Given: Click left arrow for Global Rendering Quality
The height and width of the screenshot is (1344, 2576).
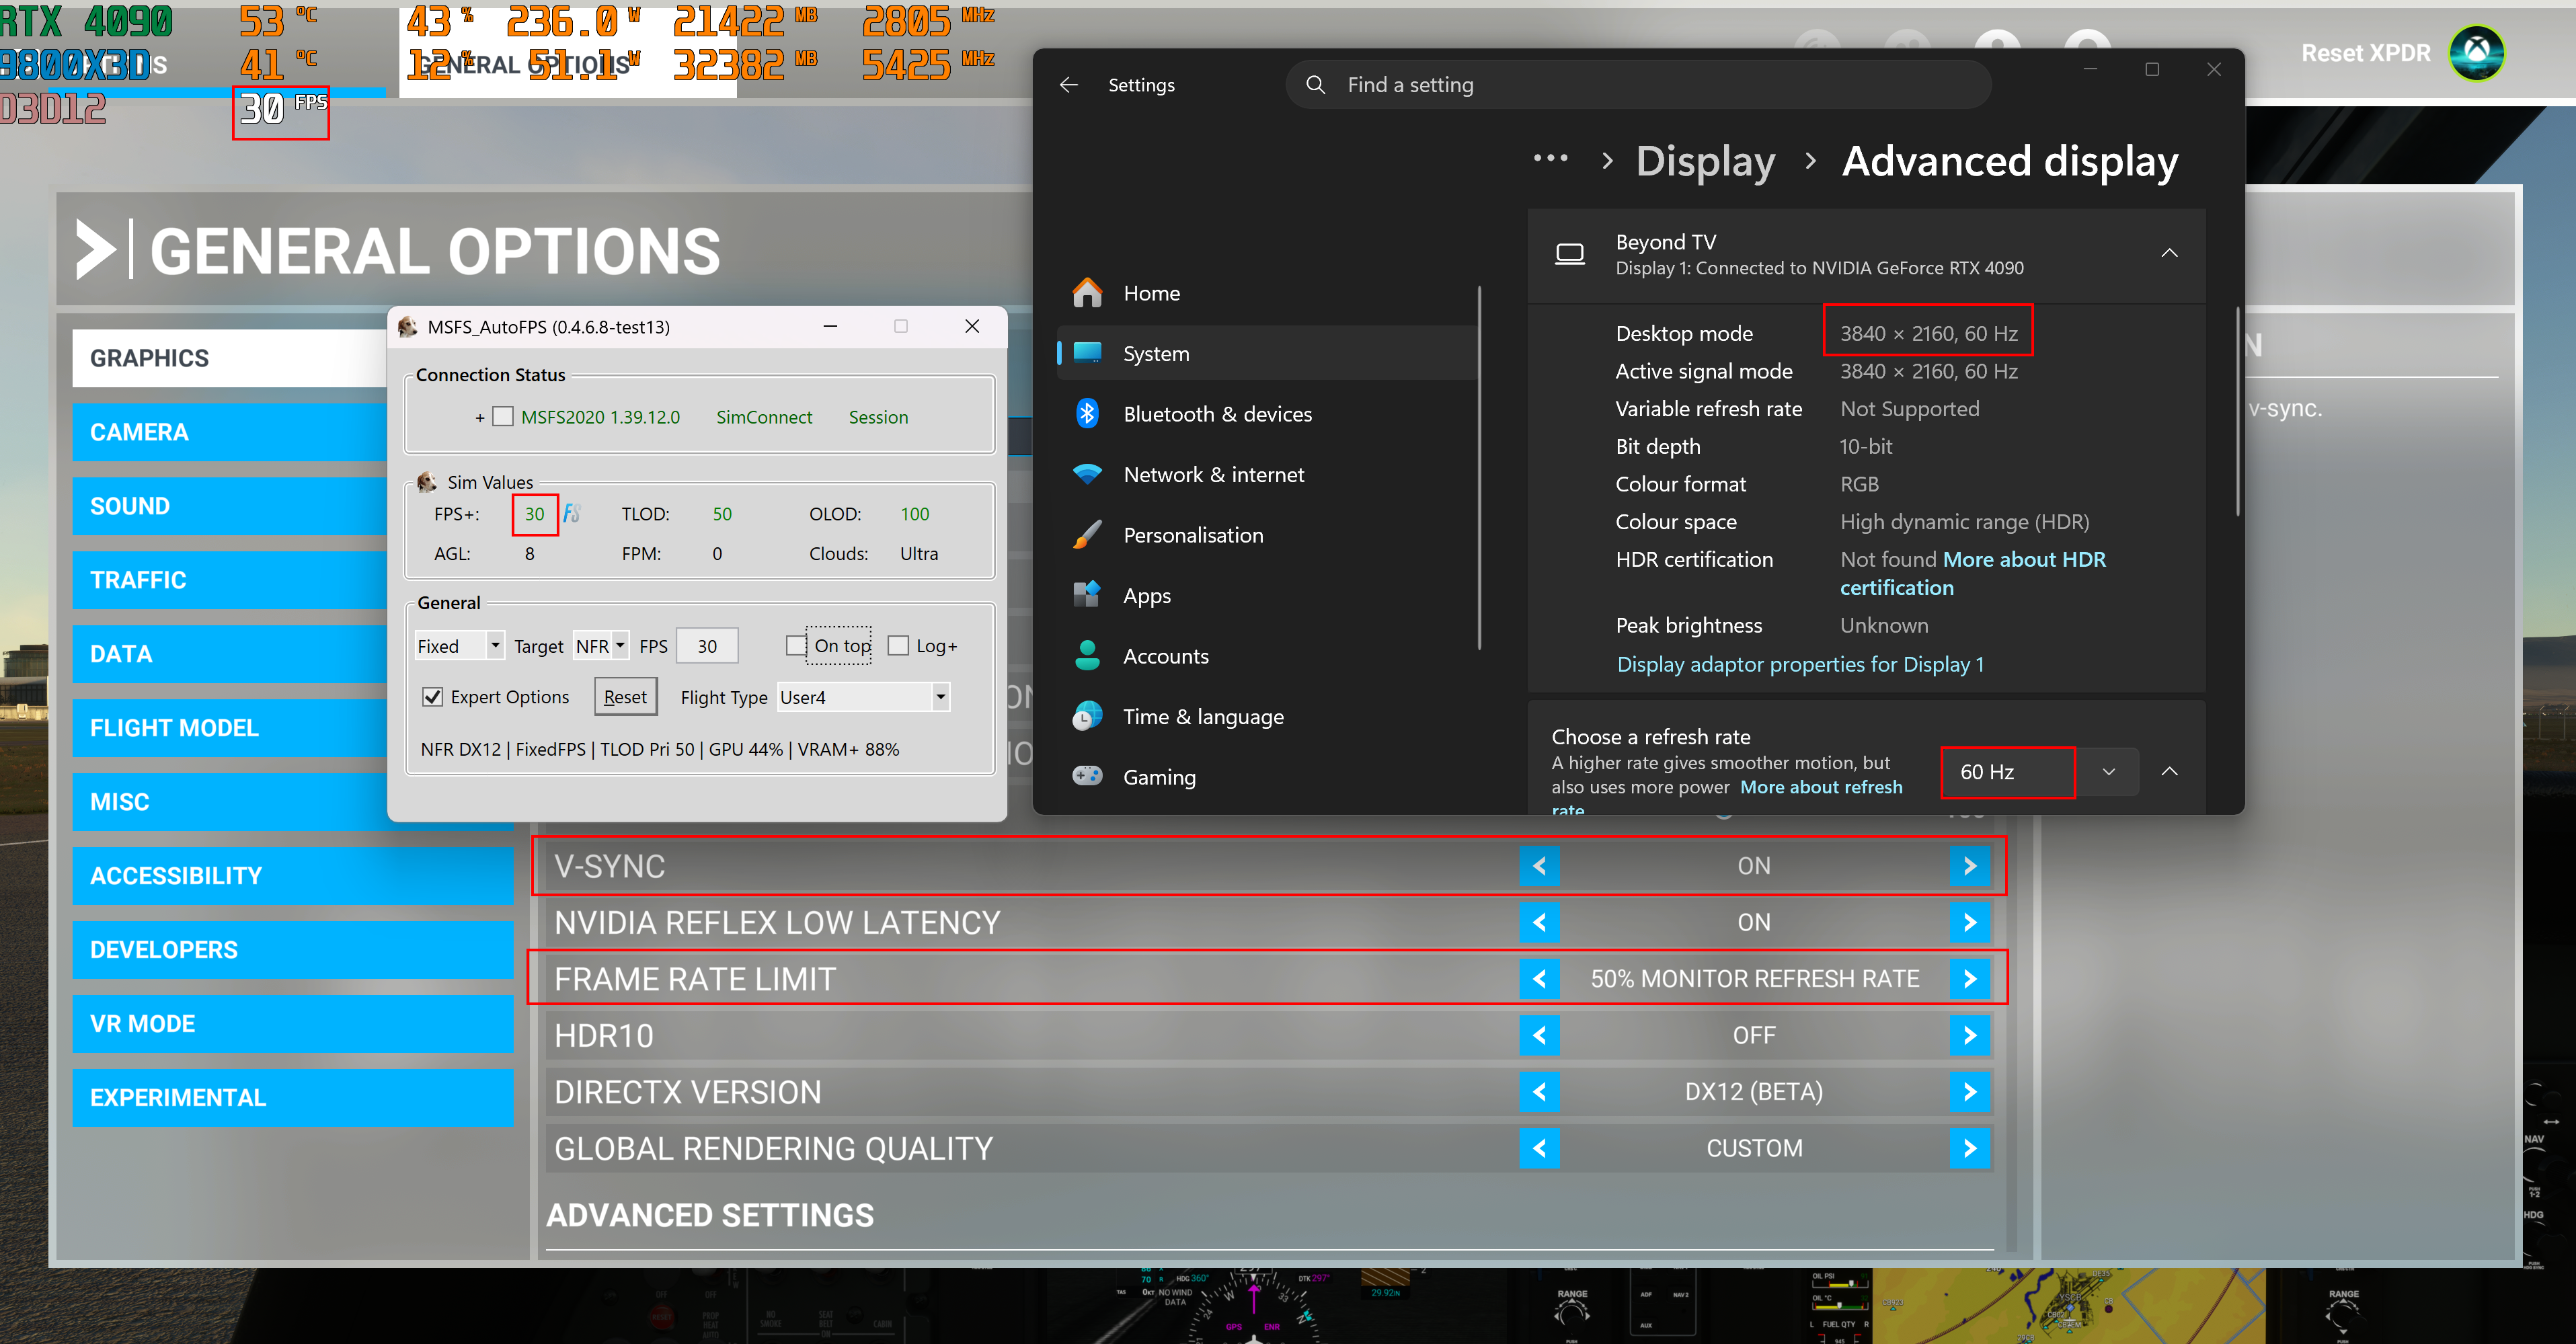Looking at the screenshot, I should click(1539, 1149).
